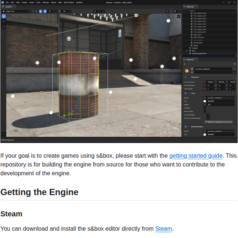Screen dimensions: 238x238
Task: Click the grid icon beside value 32
Action: pos(60,11)
